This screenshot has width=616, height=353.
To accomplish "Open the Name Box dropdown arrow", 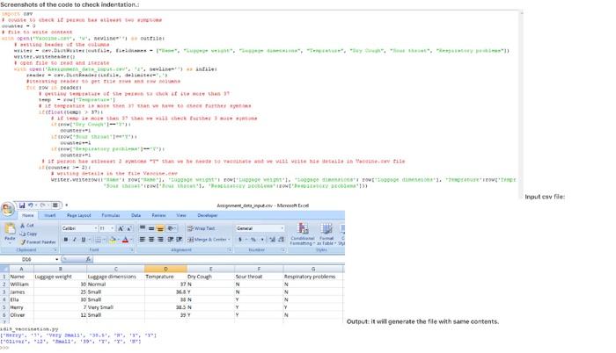I will pyautogui.click(x=57, y=259).
